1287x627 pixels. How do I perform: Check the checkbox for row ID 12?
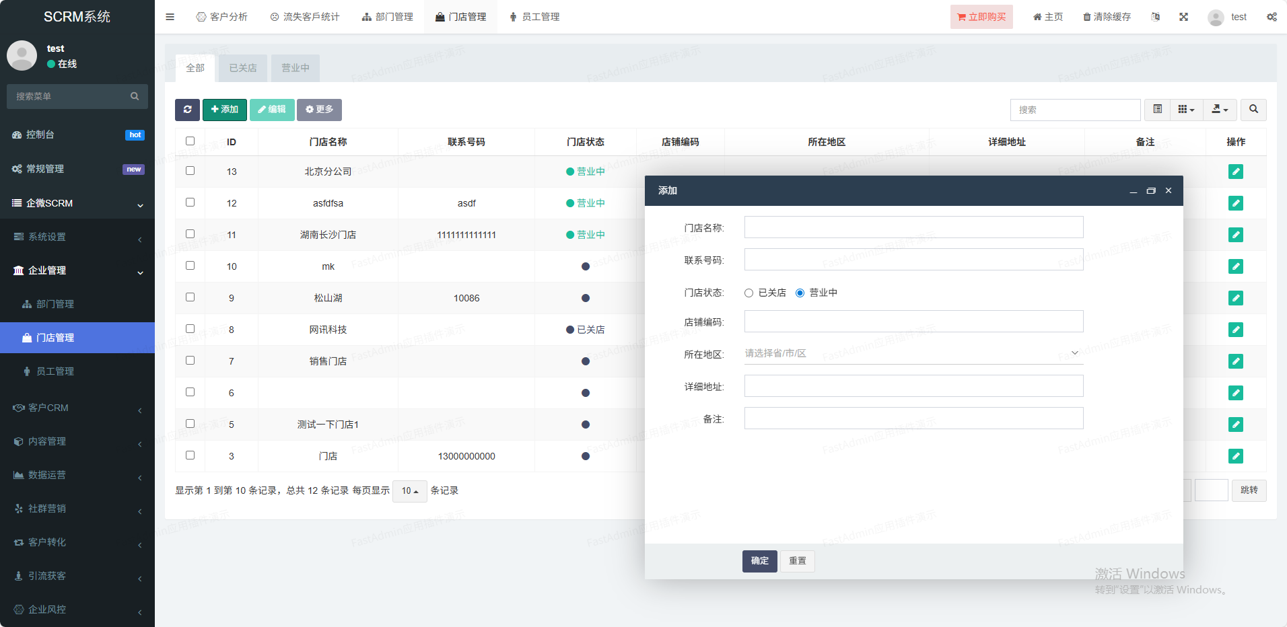tap(190, 202)
